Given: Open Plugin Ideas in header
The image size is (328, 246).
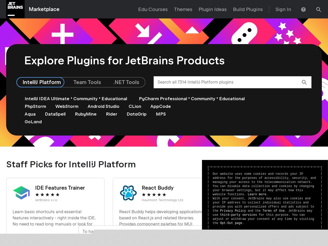Looking at the screenshot, I should (213, 9).
